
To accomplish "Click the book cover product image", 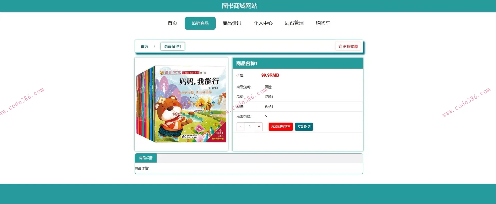I will coord(181,104).
